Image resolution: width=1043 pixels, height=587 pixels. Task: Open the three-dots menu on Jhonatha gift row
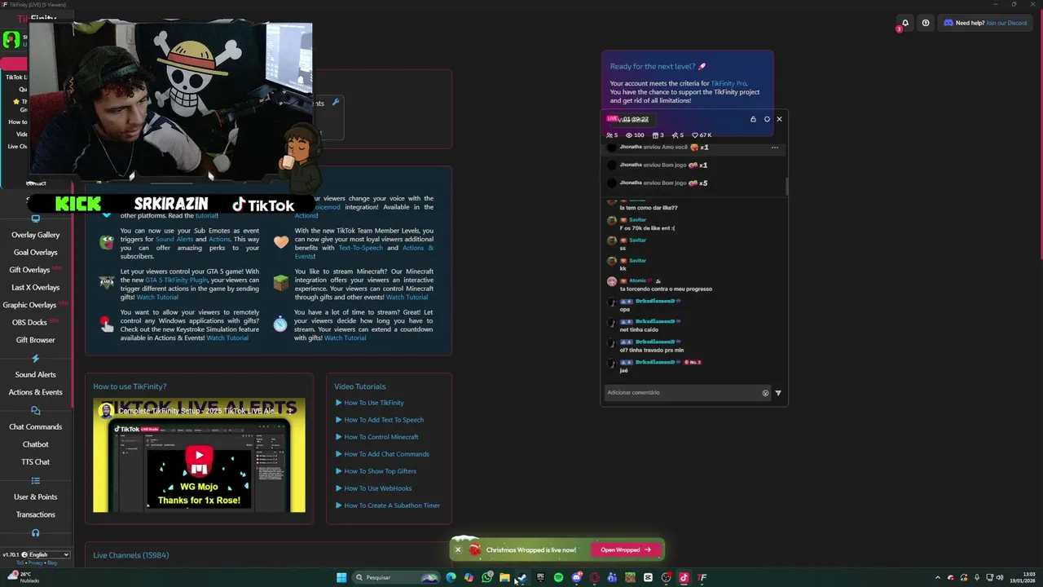[775, 148]
